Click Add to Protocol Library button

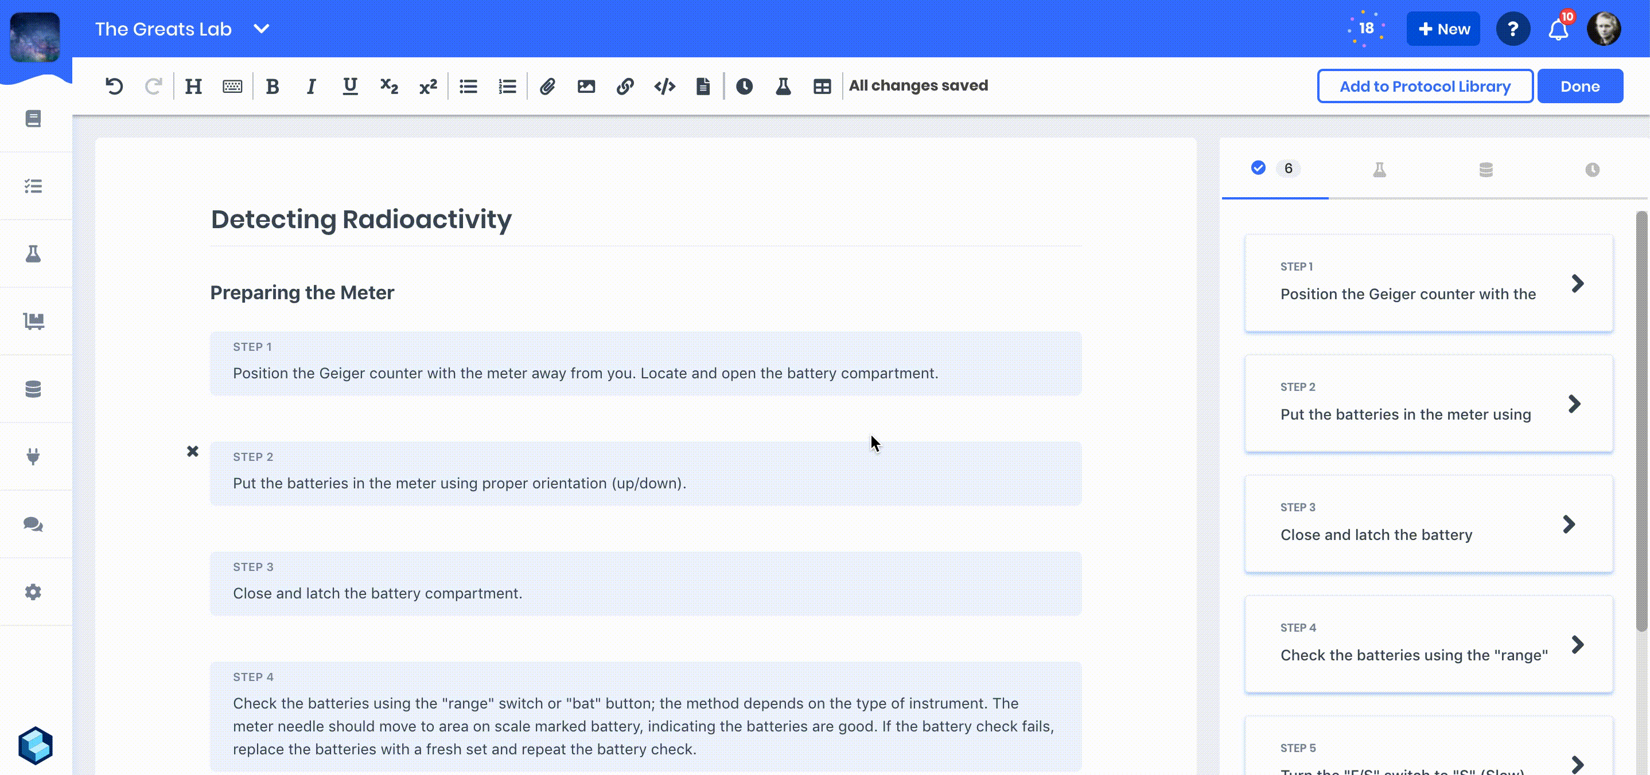(1425, 86)
